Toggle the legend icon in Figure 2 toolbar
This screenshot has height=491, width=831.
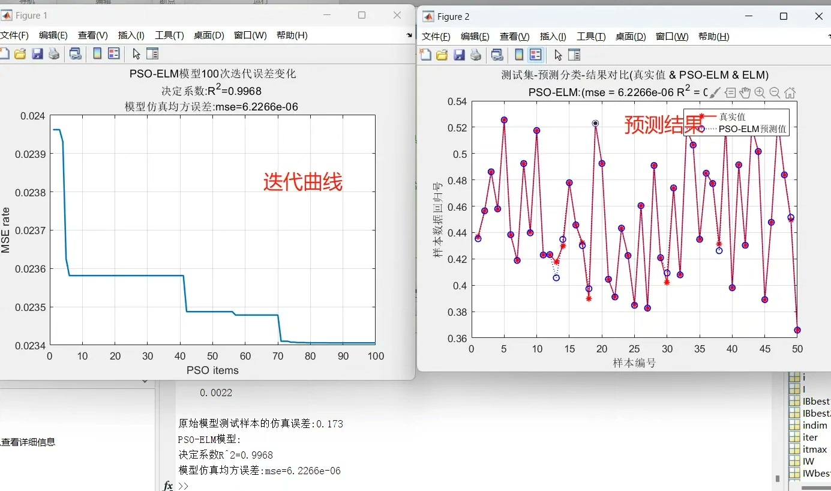coord(536,55)
